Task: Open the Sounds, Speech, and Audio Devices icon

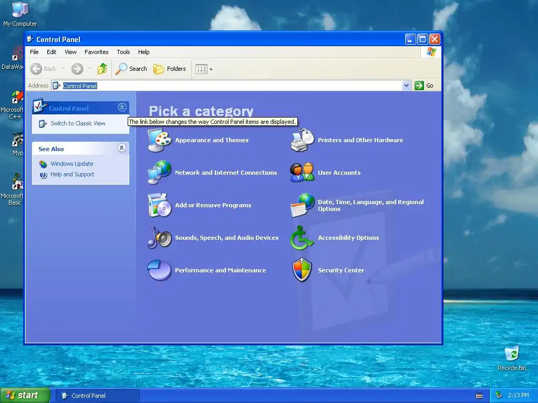Action: coord(160,238)
